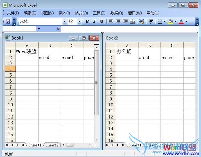This screenshot has width=201, height=157.
Task: Toggle Bold formatting
Action: 87,21
